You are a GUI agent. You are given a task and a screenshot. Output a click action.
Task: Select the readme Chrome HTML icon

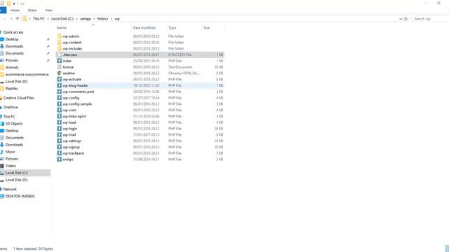click(x=59, y=73)
